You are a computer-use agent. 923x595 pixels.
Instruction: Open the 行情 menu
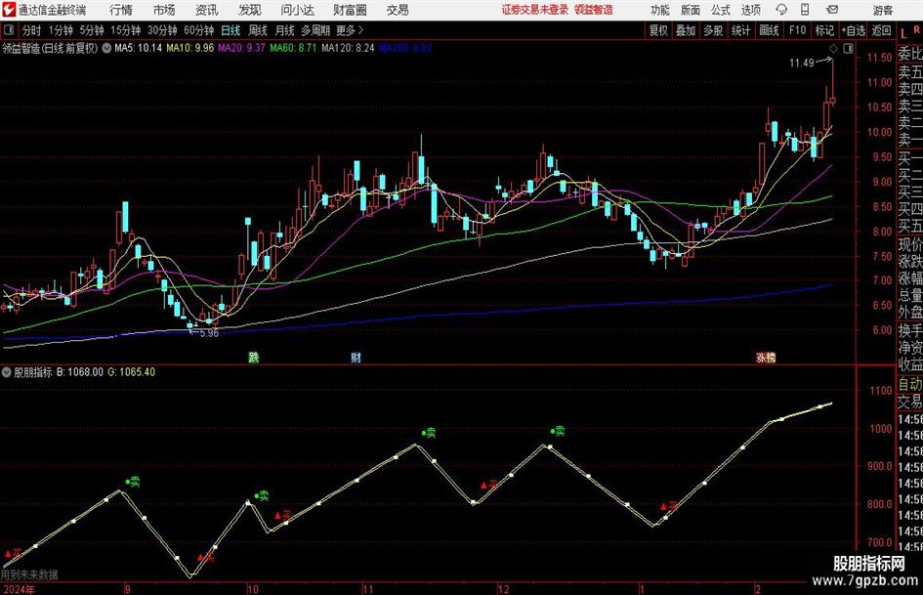pos(121,10)
